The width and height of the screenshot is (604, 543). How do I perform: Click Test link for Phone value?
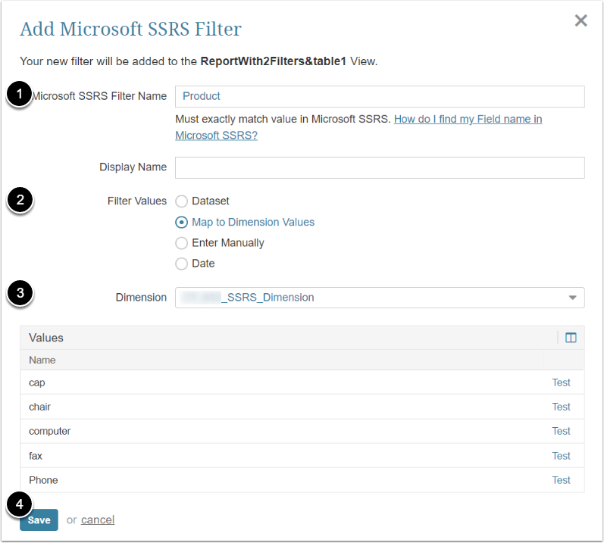(x=561, y=480)
